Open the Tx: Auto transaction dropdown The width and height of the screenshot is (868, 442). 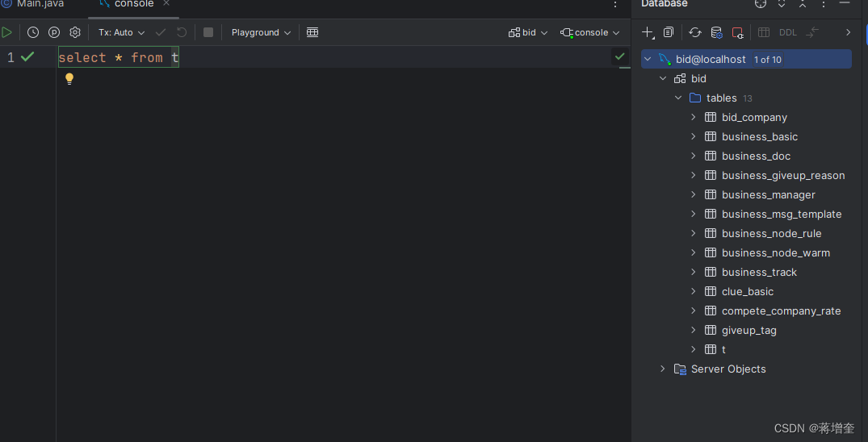coord(121,32)
